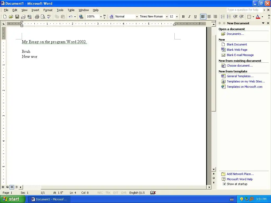Switch to Outline View button
Viewport: 271px width, 203px height.
(x=16, y=187)
